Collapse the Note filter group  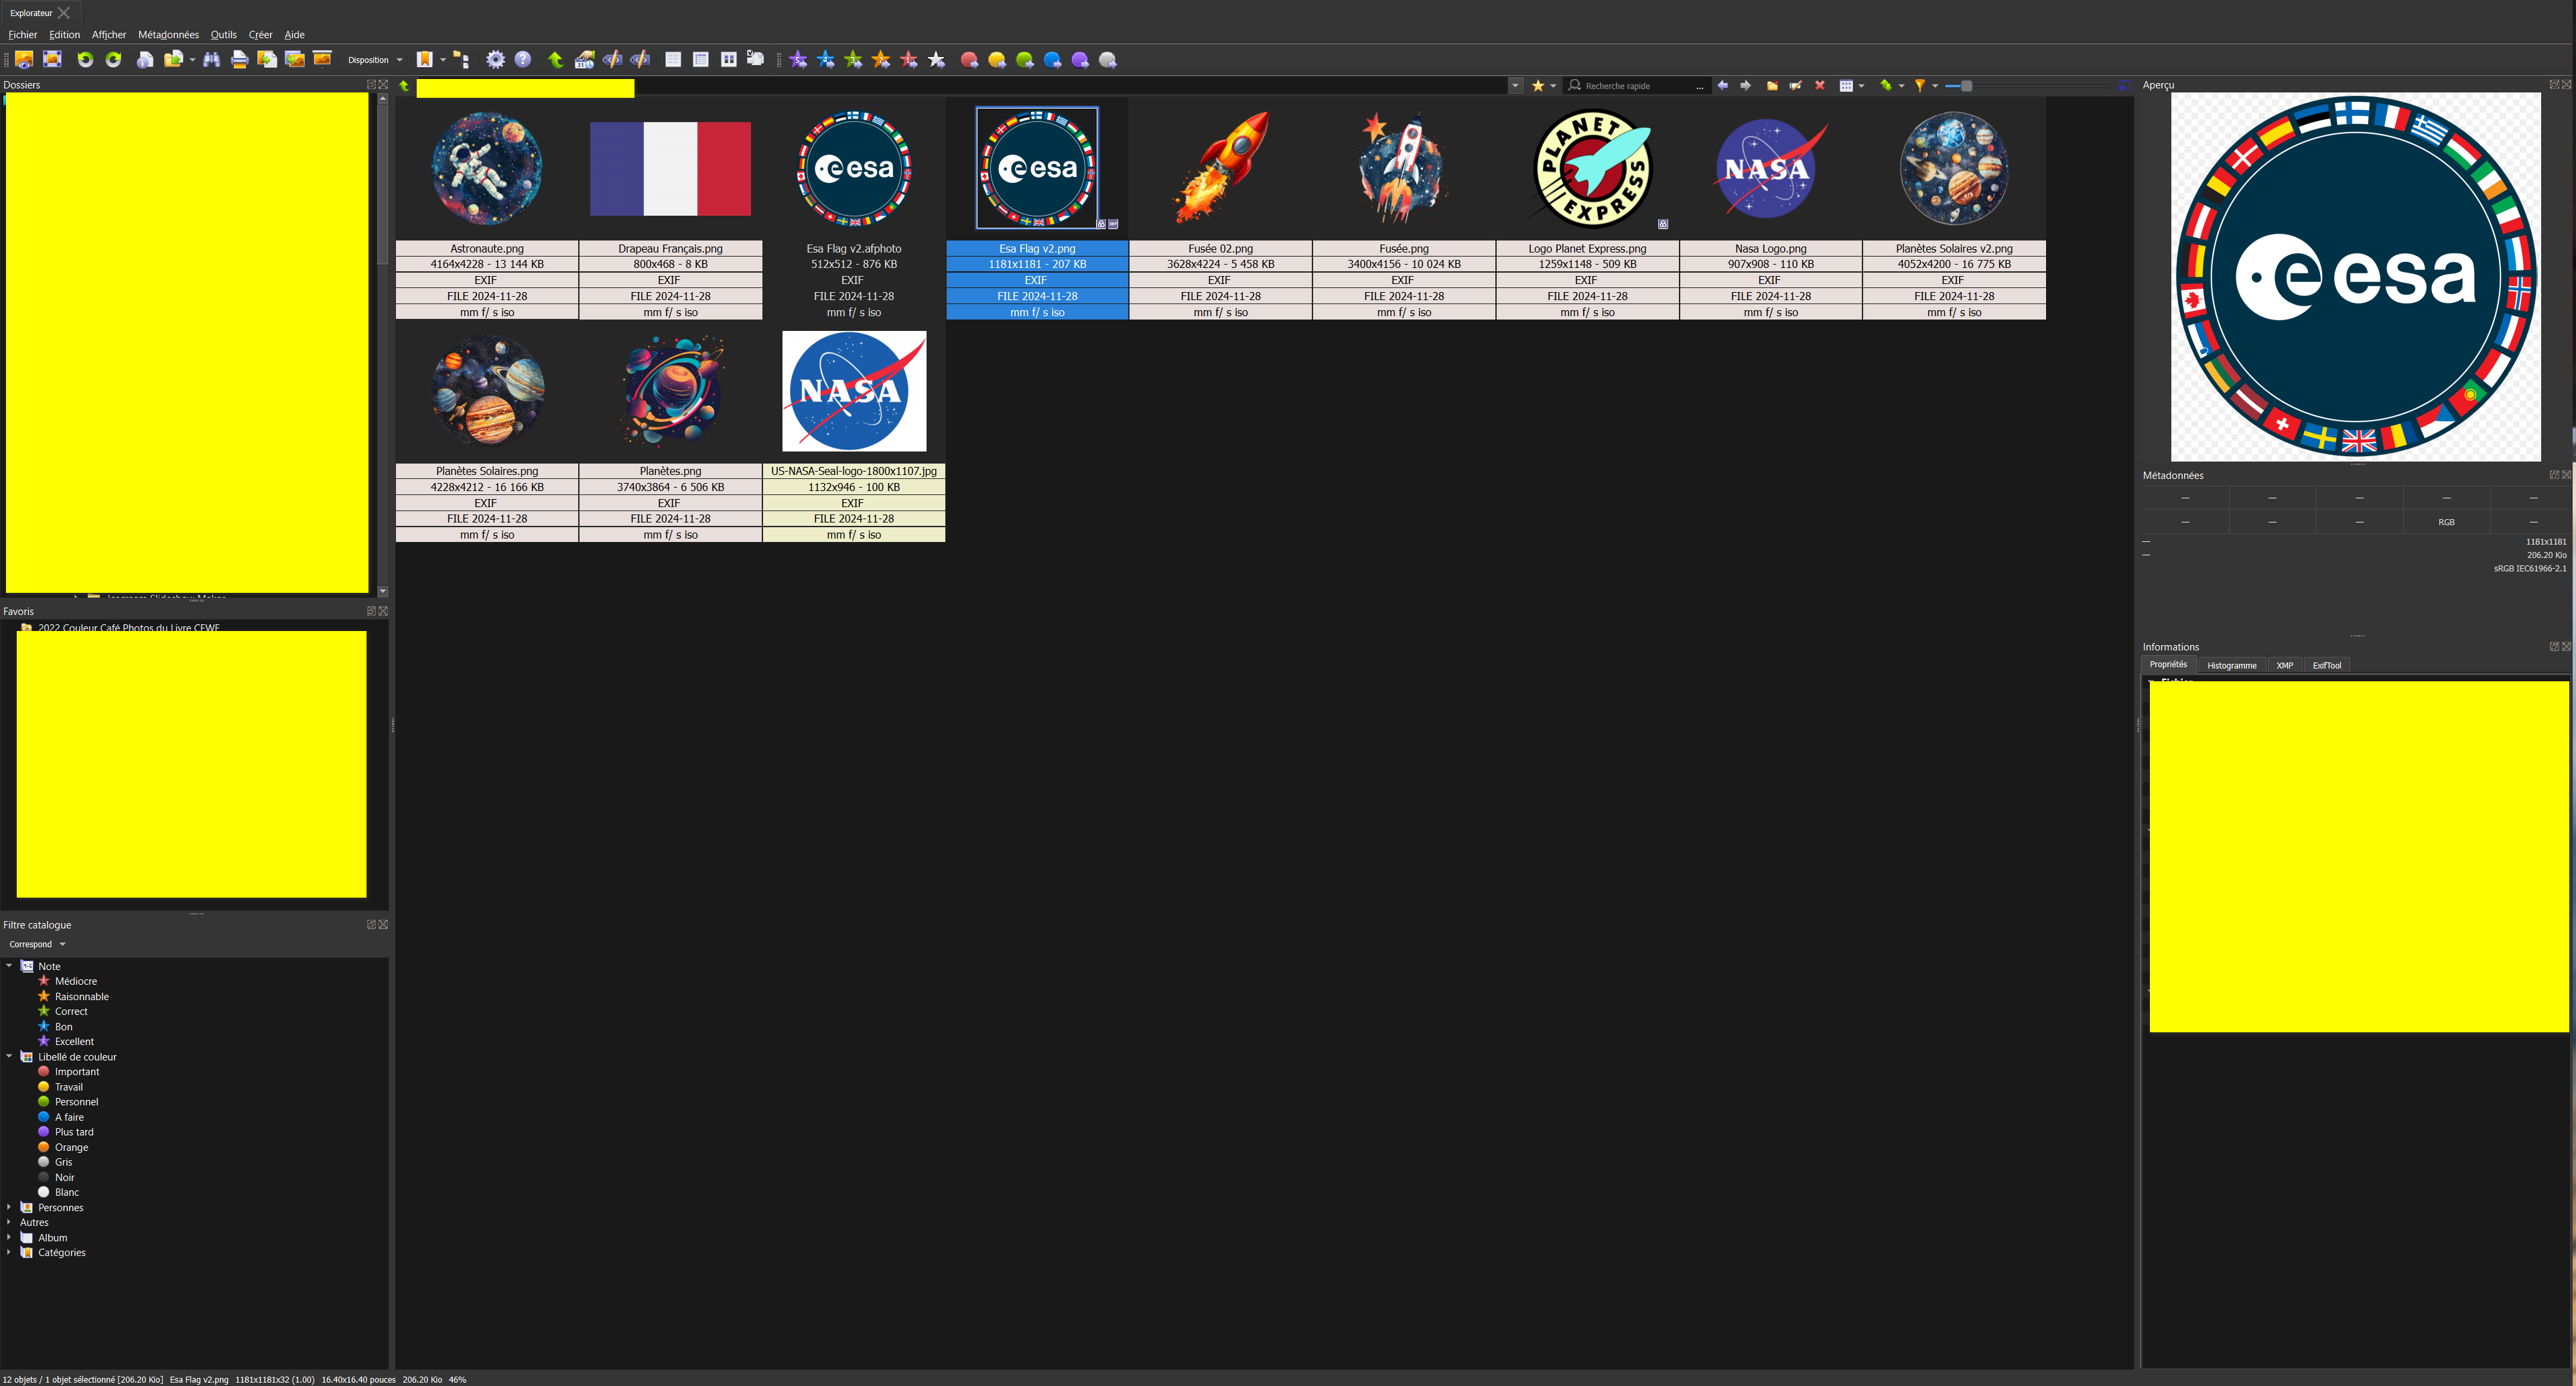(9, 966)
